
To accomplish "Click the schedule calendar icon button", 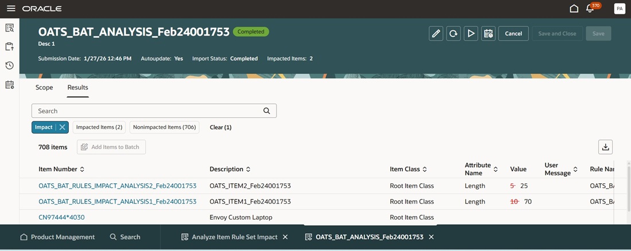I will (488, 33).
